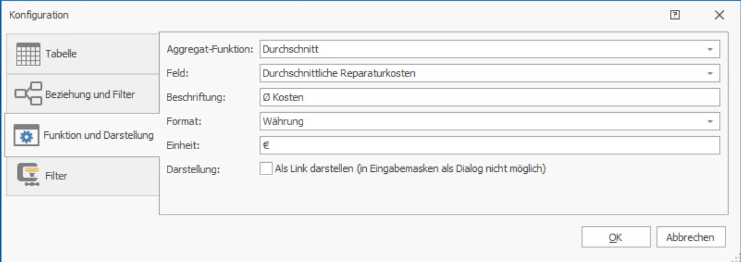Open the help question mark icon
The width and height of the screenshot is (741, 262).
coord(675,15)
